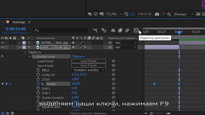The width and height of the screenshot is (205, 115).
Task: Click the Rotate value 180,00
Action: [76, 84]
